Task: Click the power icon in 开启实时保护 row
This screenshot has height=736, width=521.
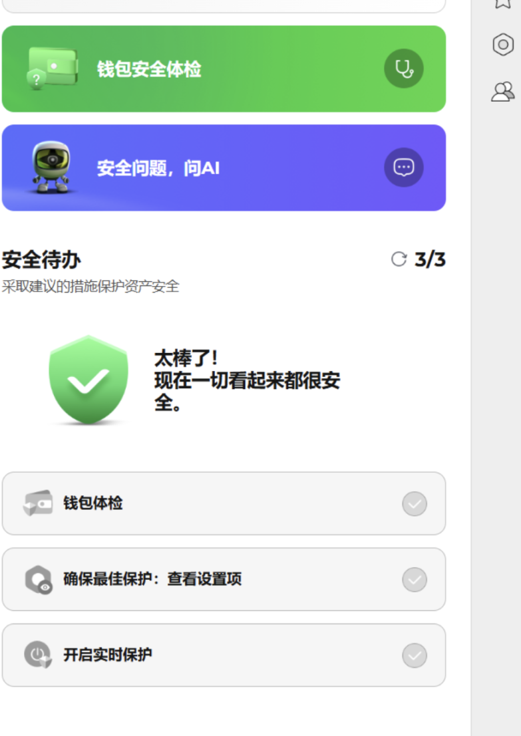Action: [x=37, y=655]
